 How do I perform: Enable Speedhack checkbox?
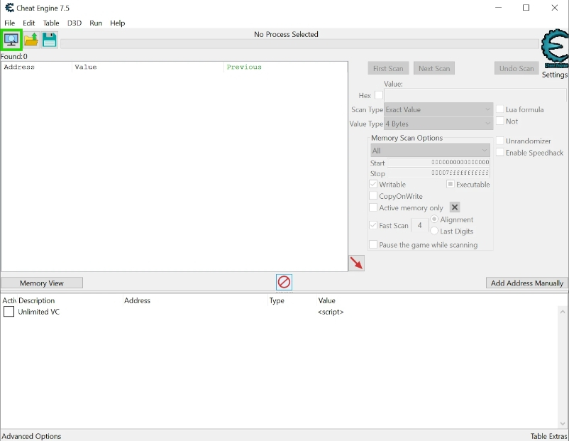pyautogui.click(x=499, y=153)
